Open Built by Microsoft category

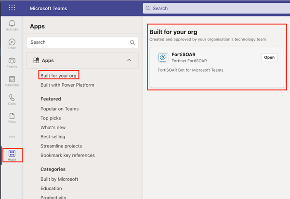tap(59, 179)
